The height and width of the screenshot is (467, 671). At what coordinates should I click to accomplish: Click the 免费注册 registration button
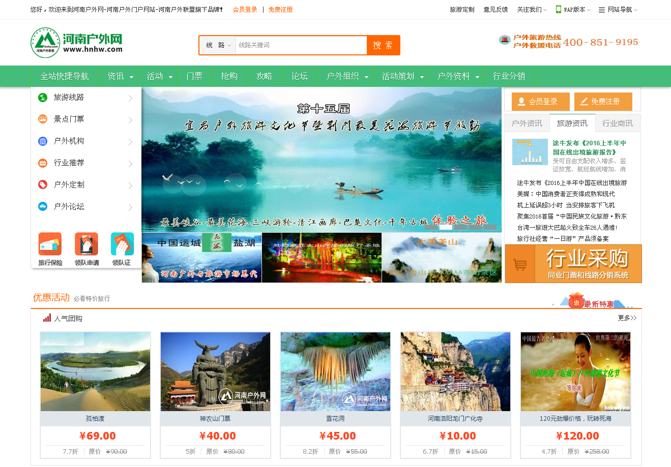click(603, 102)
